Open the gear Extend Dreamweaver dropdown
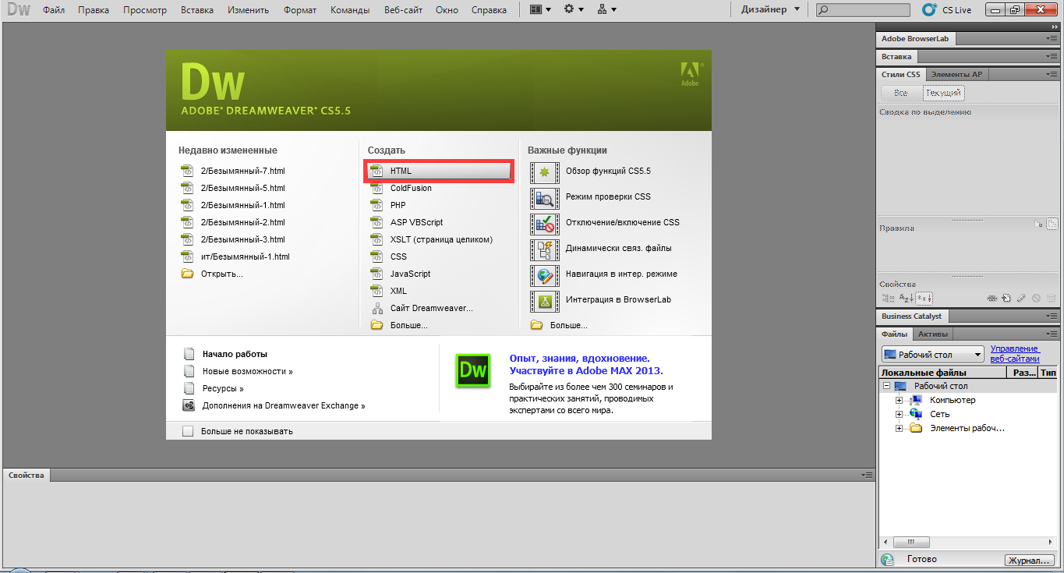The height and width of the screenshot is (573, 1064). (x=574, y=10)
